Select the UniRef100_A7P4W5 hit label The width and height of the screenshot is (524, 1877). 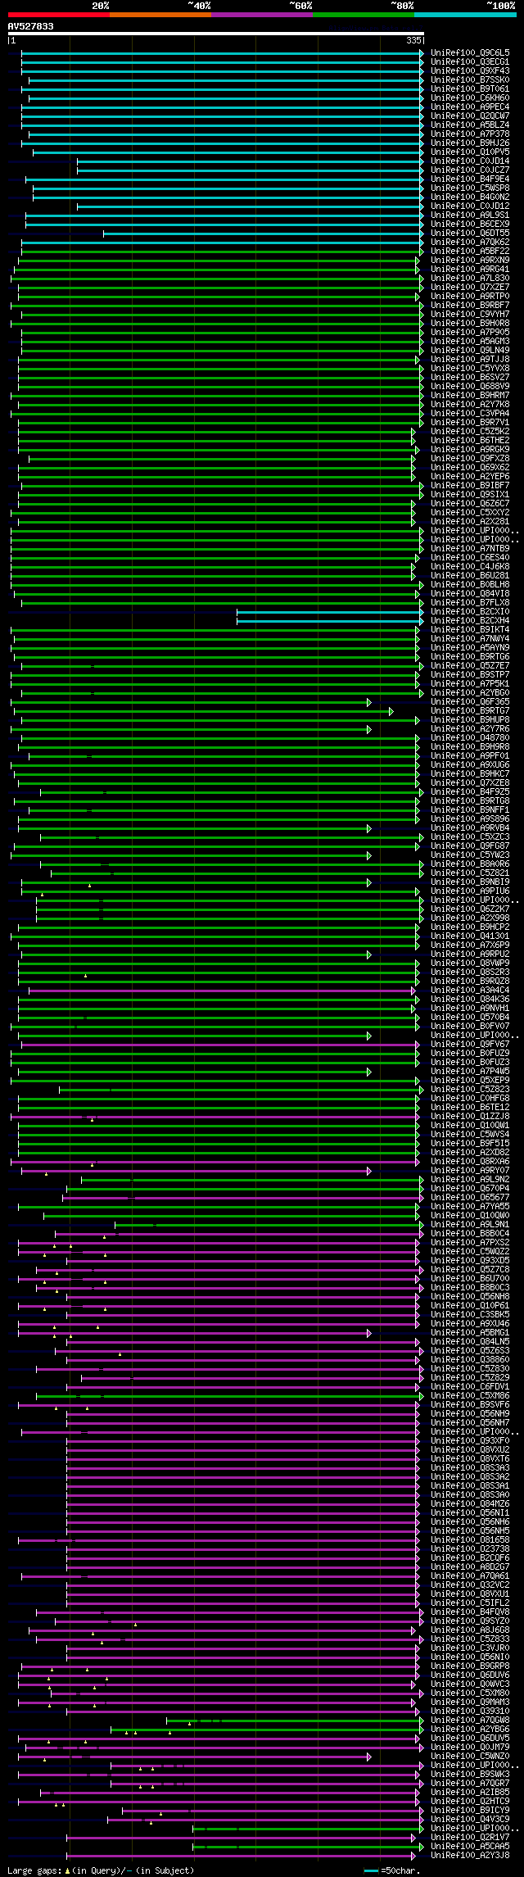(470, 1072)
